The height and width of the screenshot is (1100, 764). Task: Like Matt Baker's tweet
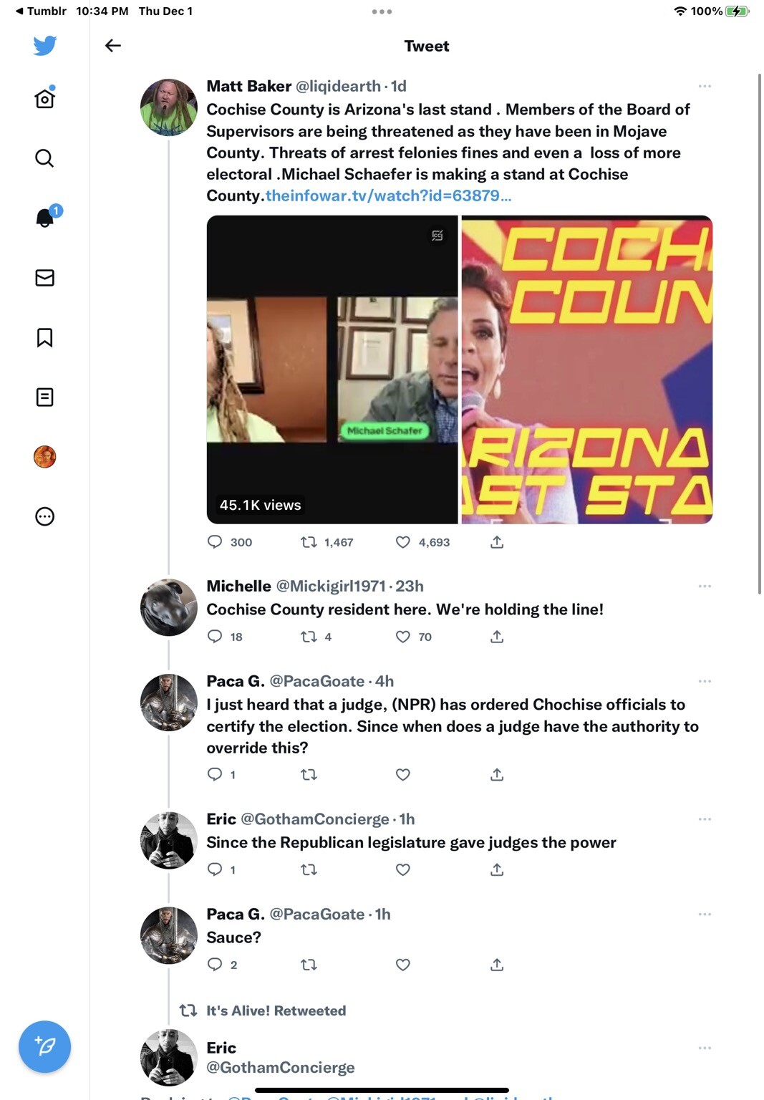coord(403,542)
